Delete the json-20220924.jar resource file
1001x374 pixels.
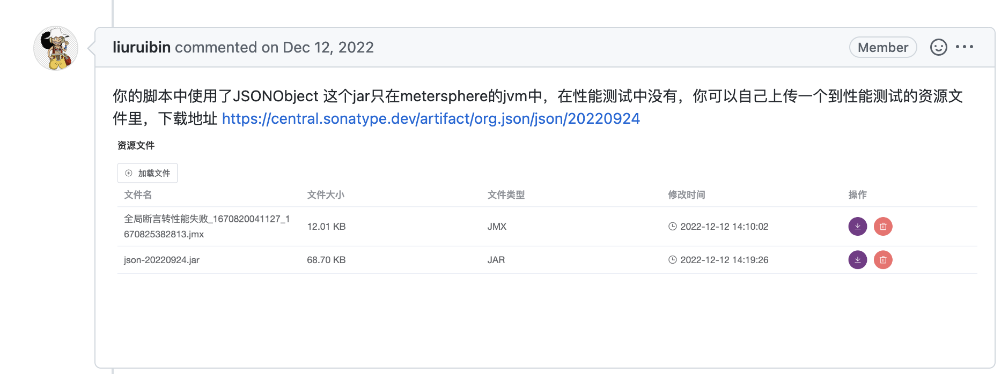tap(883, 260)
